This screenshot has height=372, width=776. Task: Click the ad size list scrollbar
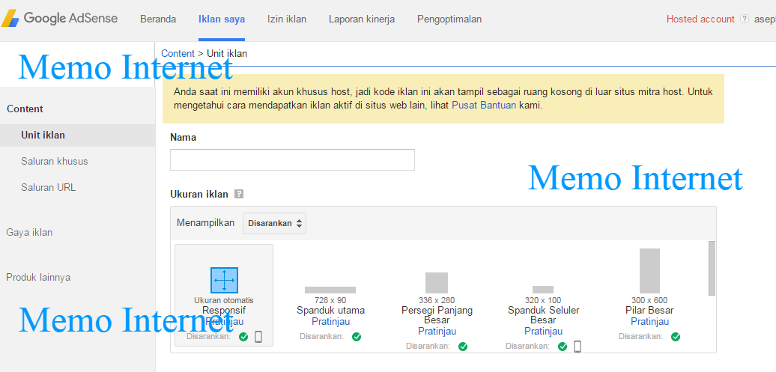point(712,268)
